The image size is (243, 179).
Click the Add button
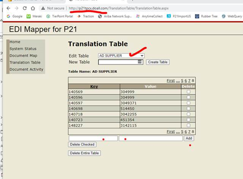pos(189,138)
